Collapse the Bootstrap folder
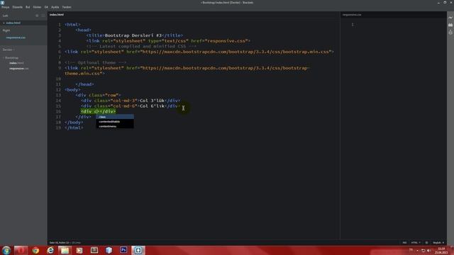 11,58
